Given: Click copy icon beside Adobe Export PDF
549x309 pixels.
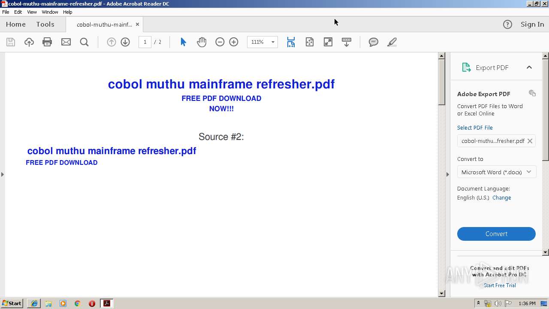Looking at the screenshot, I should point(532,93).
